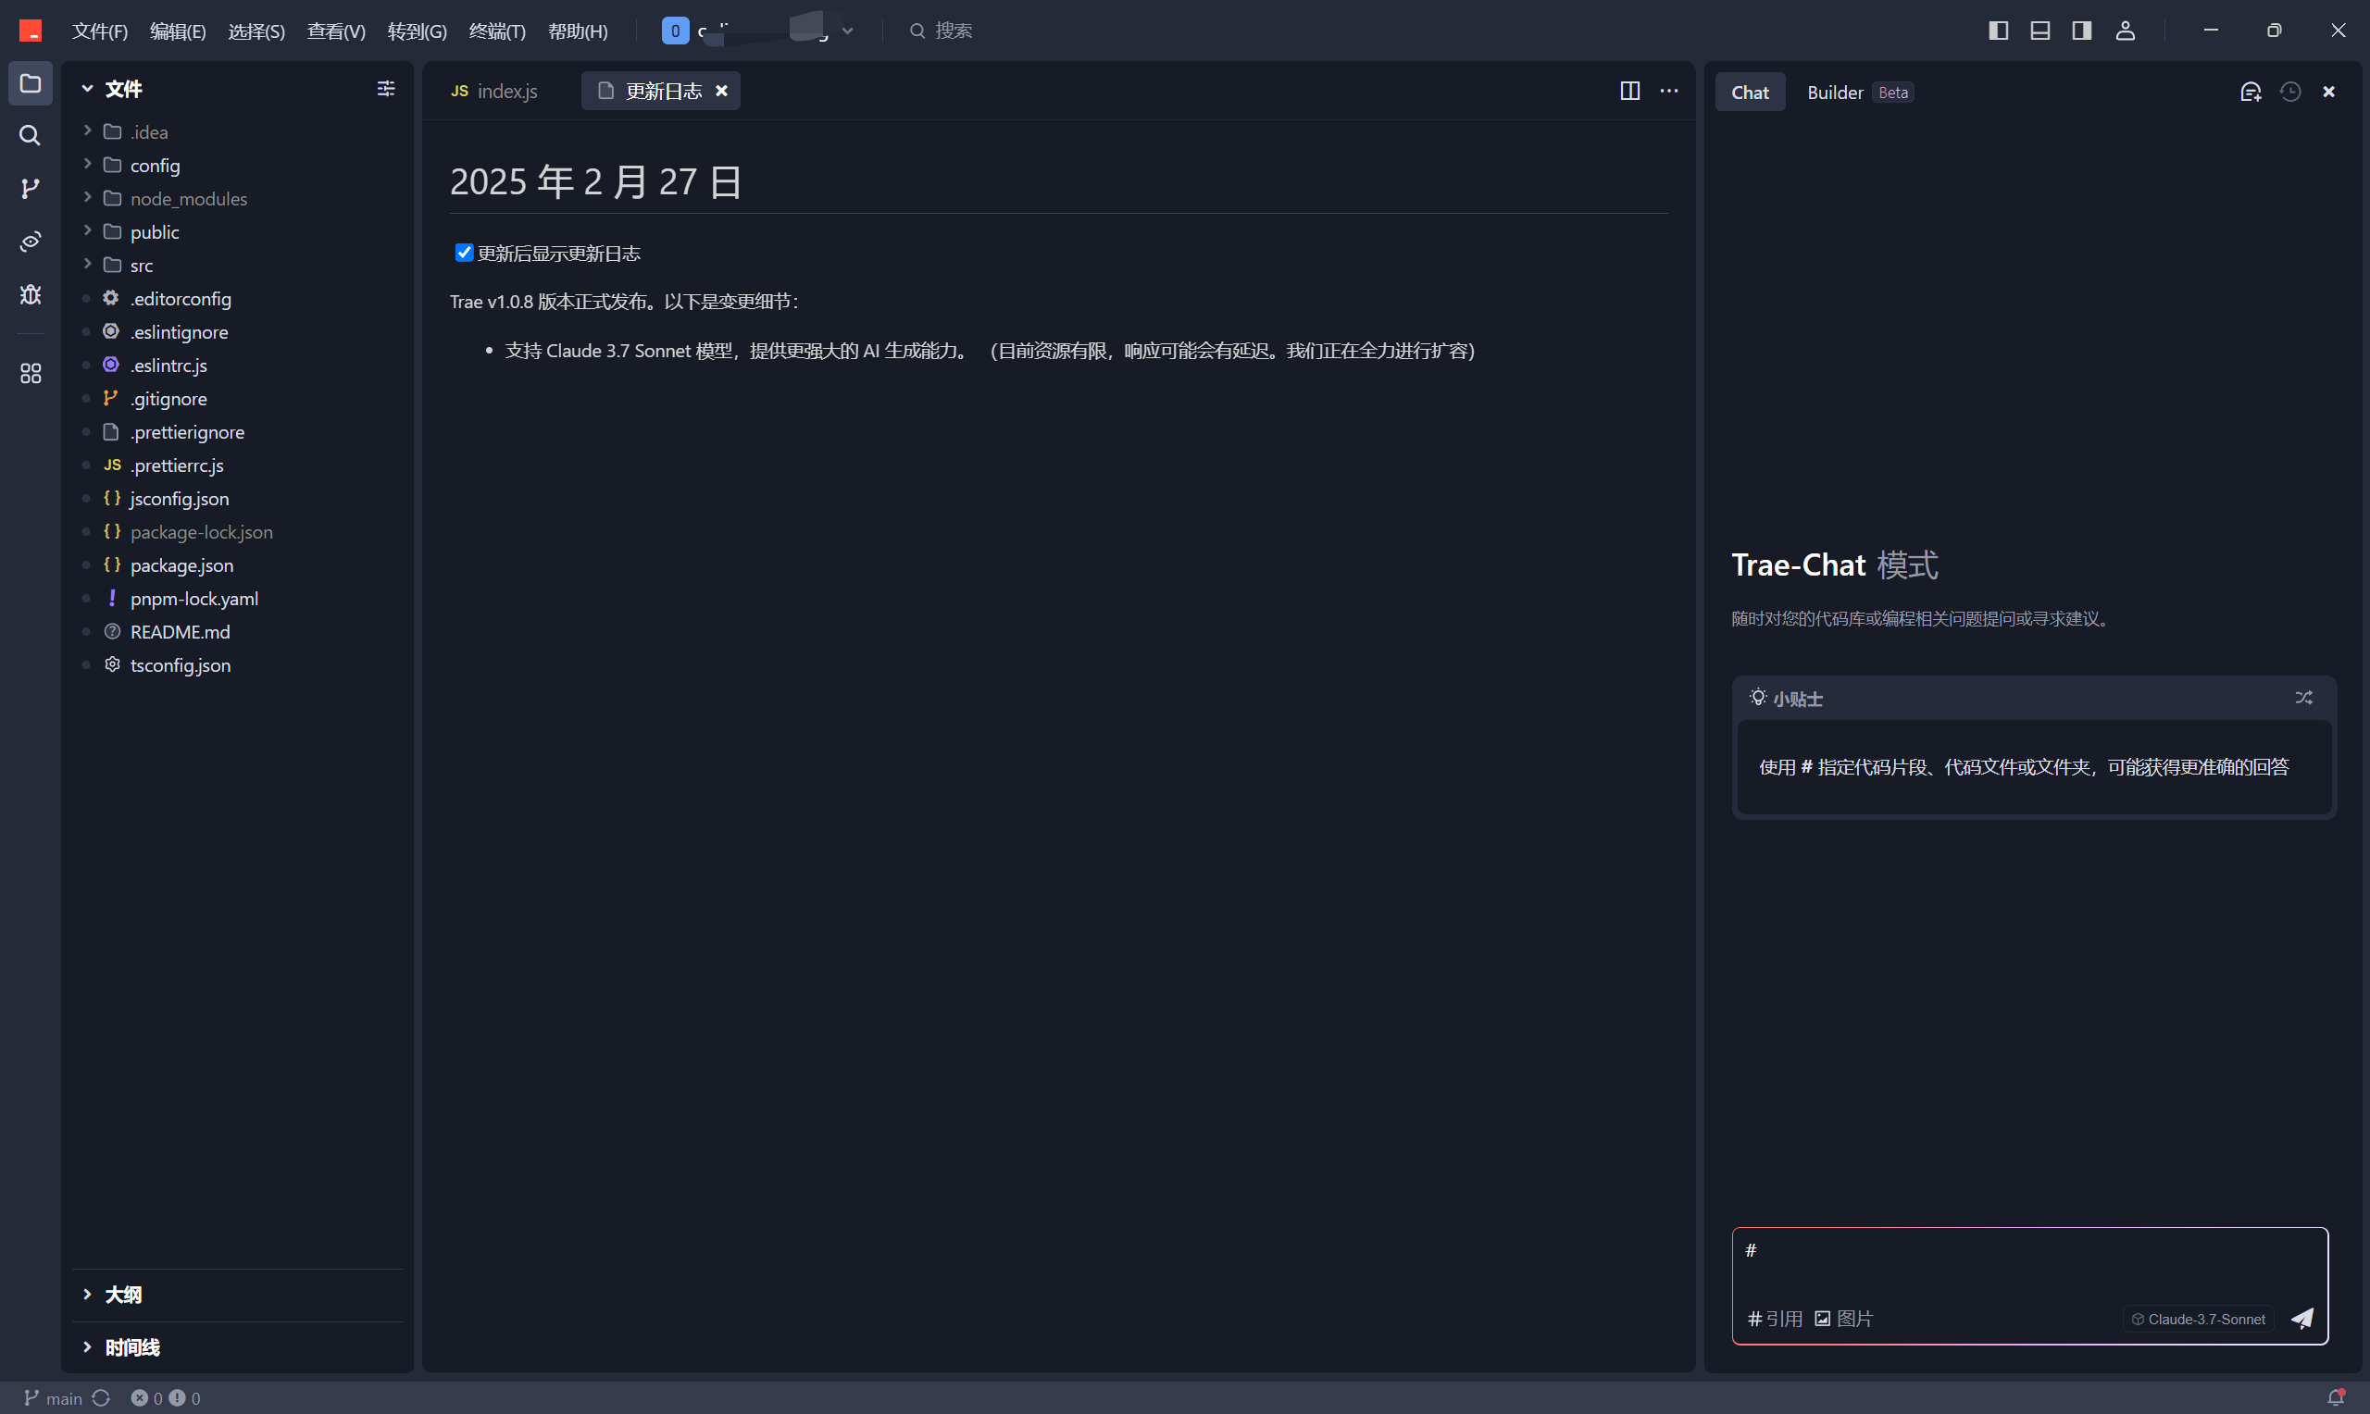This screenshot has width=2370, height=1414.
Task: Open the 终端(T) menu
Action: (x=496, y=31)
